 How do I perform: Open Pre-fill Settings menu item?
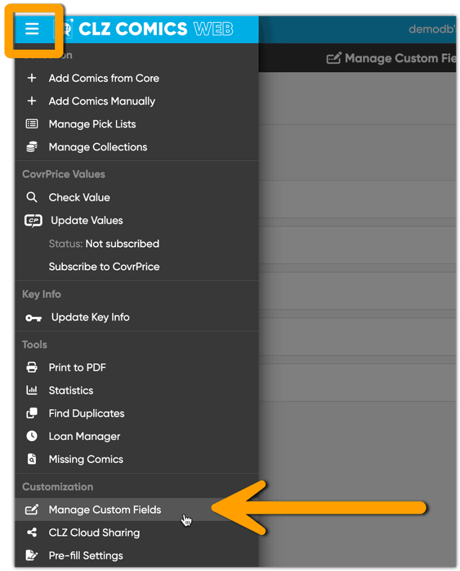(x=86, y=556)
